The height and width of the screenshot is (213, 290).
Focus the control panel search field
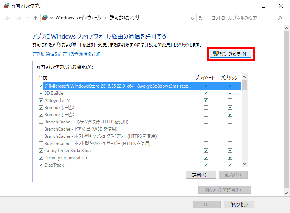247,18
